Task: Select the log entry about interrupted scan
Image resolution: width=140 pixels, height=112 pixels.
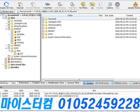Action: pyautogui.click(x=70, y=94)
